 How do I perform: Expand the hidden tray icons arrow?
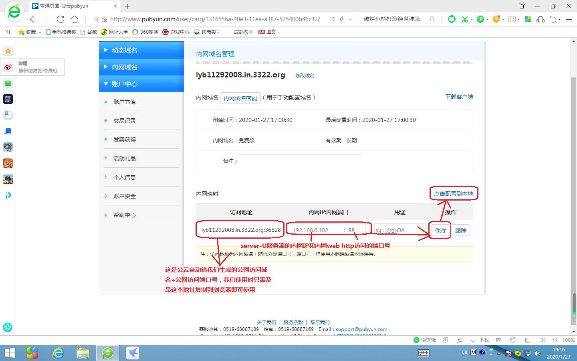[498, 353]
